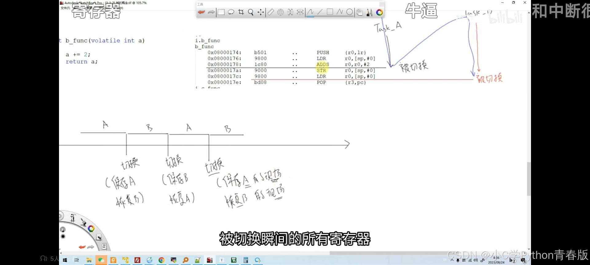Open the Calculator from the taskbar

[x=246, y=260]
